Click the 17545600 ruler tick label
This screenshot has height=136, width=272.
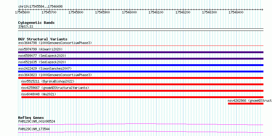click(22, 12)
